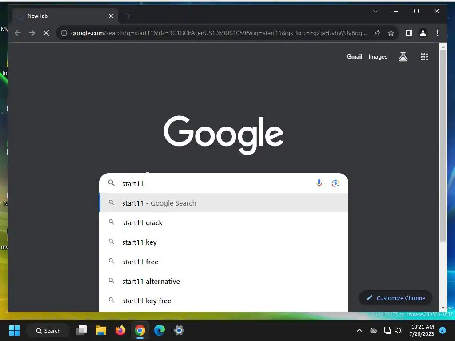Open Google apps grid
The width and height of the screenshot is (455, 341).
424,56
